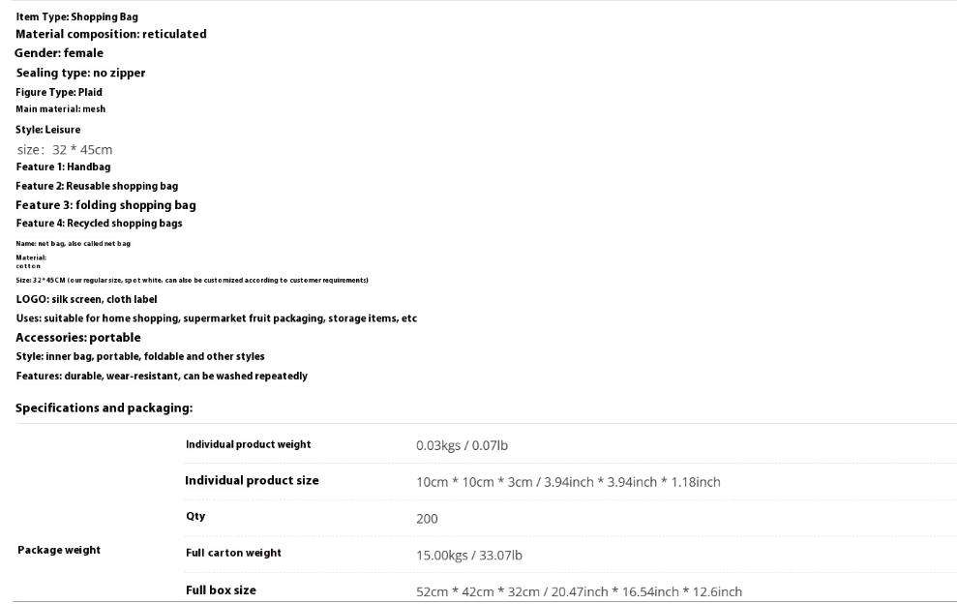957x604 pixels.
Task: Click the 'Specifications and packaging:' heading
Action: click(x=104, y=408)
